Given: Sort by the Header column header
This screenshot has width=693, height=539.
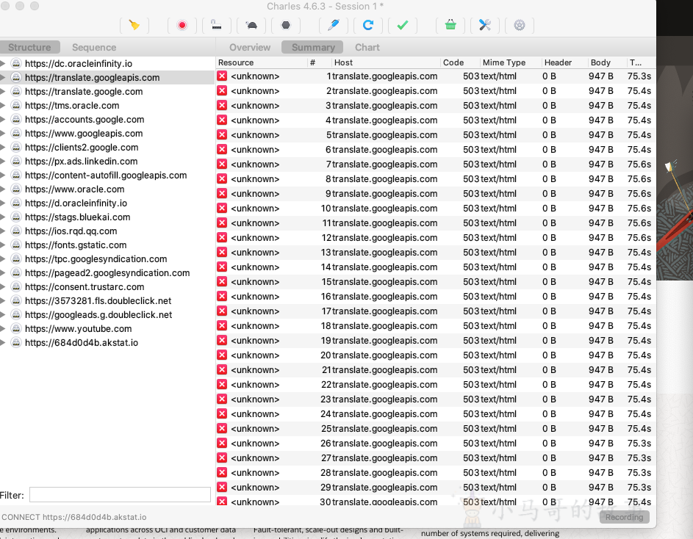Looking at the screenshot, I should (x=565, y=62).
